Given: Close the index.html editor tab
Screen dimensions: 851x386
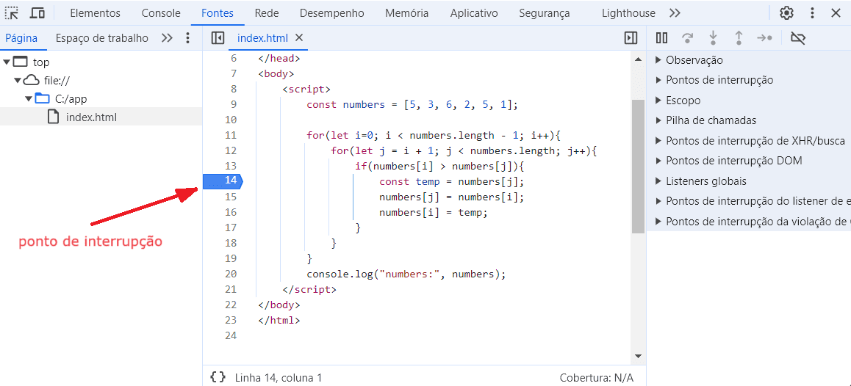Looking at the screenshot, I should tap(298, 38).
